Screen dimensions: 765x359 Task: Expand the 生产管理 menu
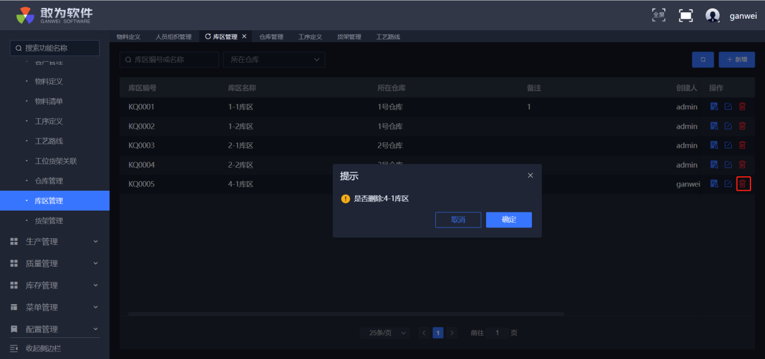click(x=54, y=241)
